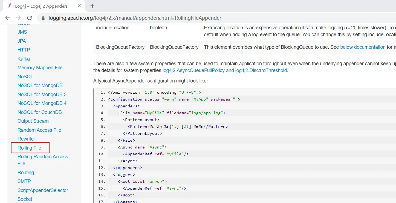Open log4j2.AsyncQueueFullPolicy and DiscardThreshold link
The image size is (396, 203).
(x=224, y=70)
